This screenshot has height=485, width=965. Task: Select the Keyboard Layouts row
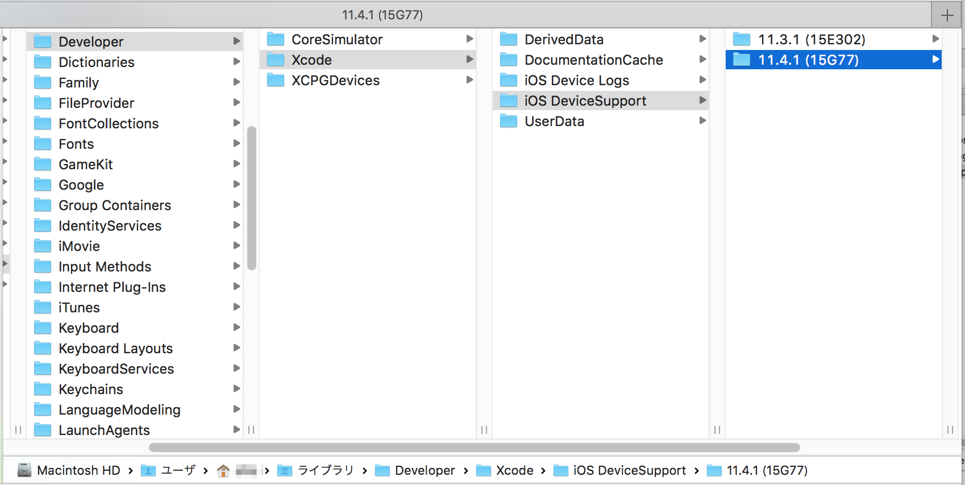(135, 348)
